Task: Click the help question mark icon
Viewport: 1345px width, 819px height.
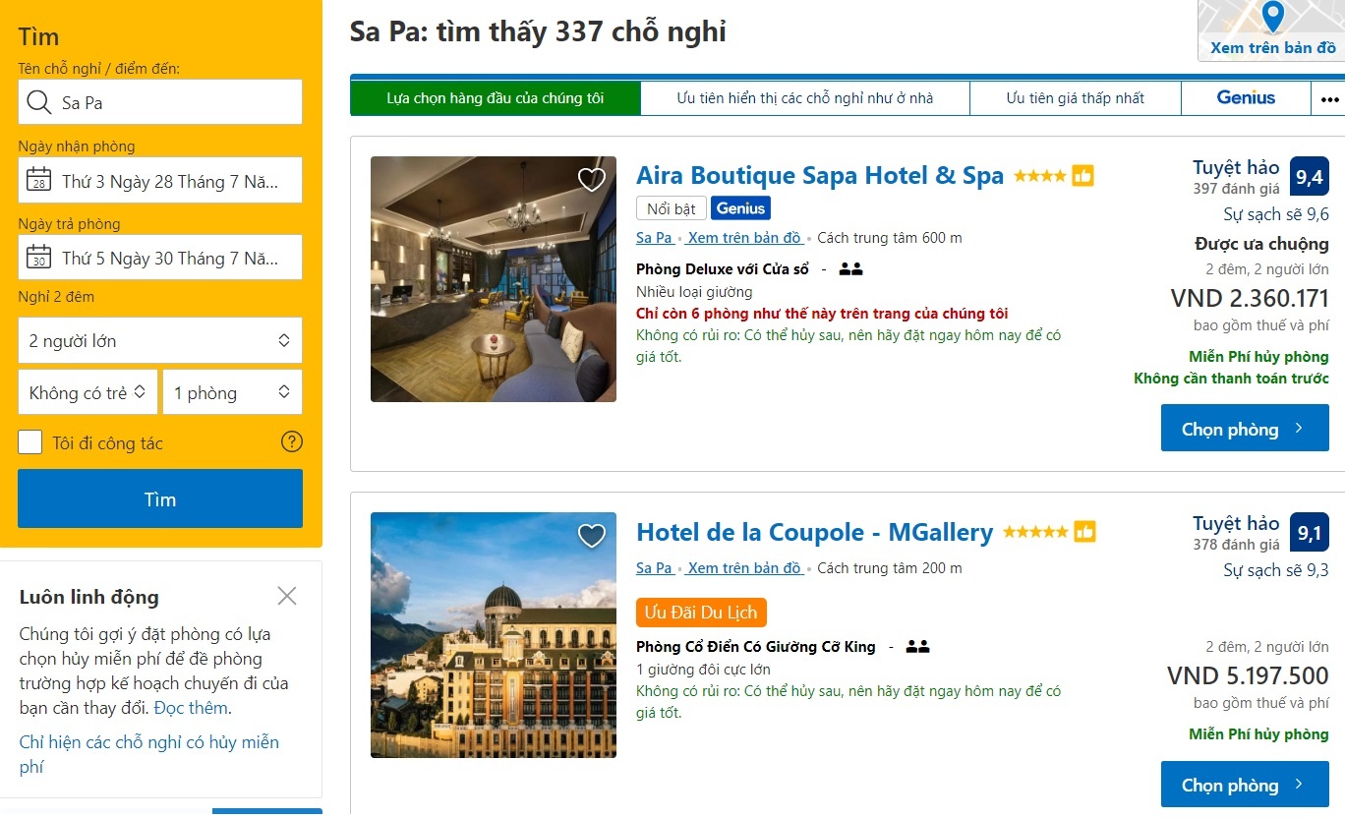Action: tap(292, 441)
